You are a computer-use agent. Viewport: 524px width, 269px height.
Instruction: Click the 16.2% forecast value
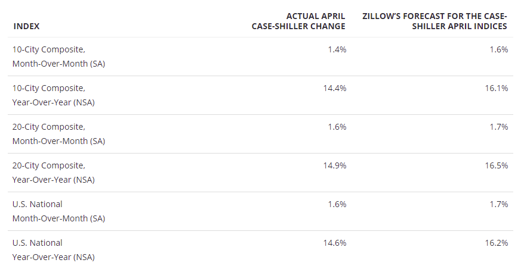[497, 243]
